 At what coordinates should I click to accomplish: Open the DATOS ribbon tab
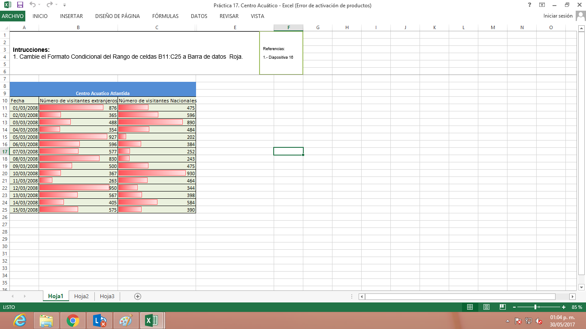[x=199, y=16]
